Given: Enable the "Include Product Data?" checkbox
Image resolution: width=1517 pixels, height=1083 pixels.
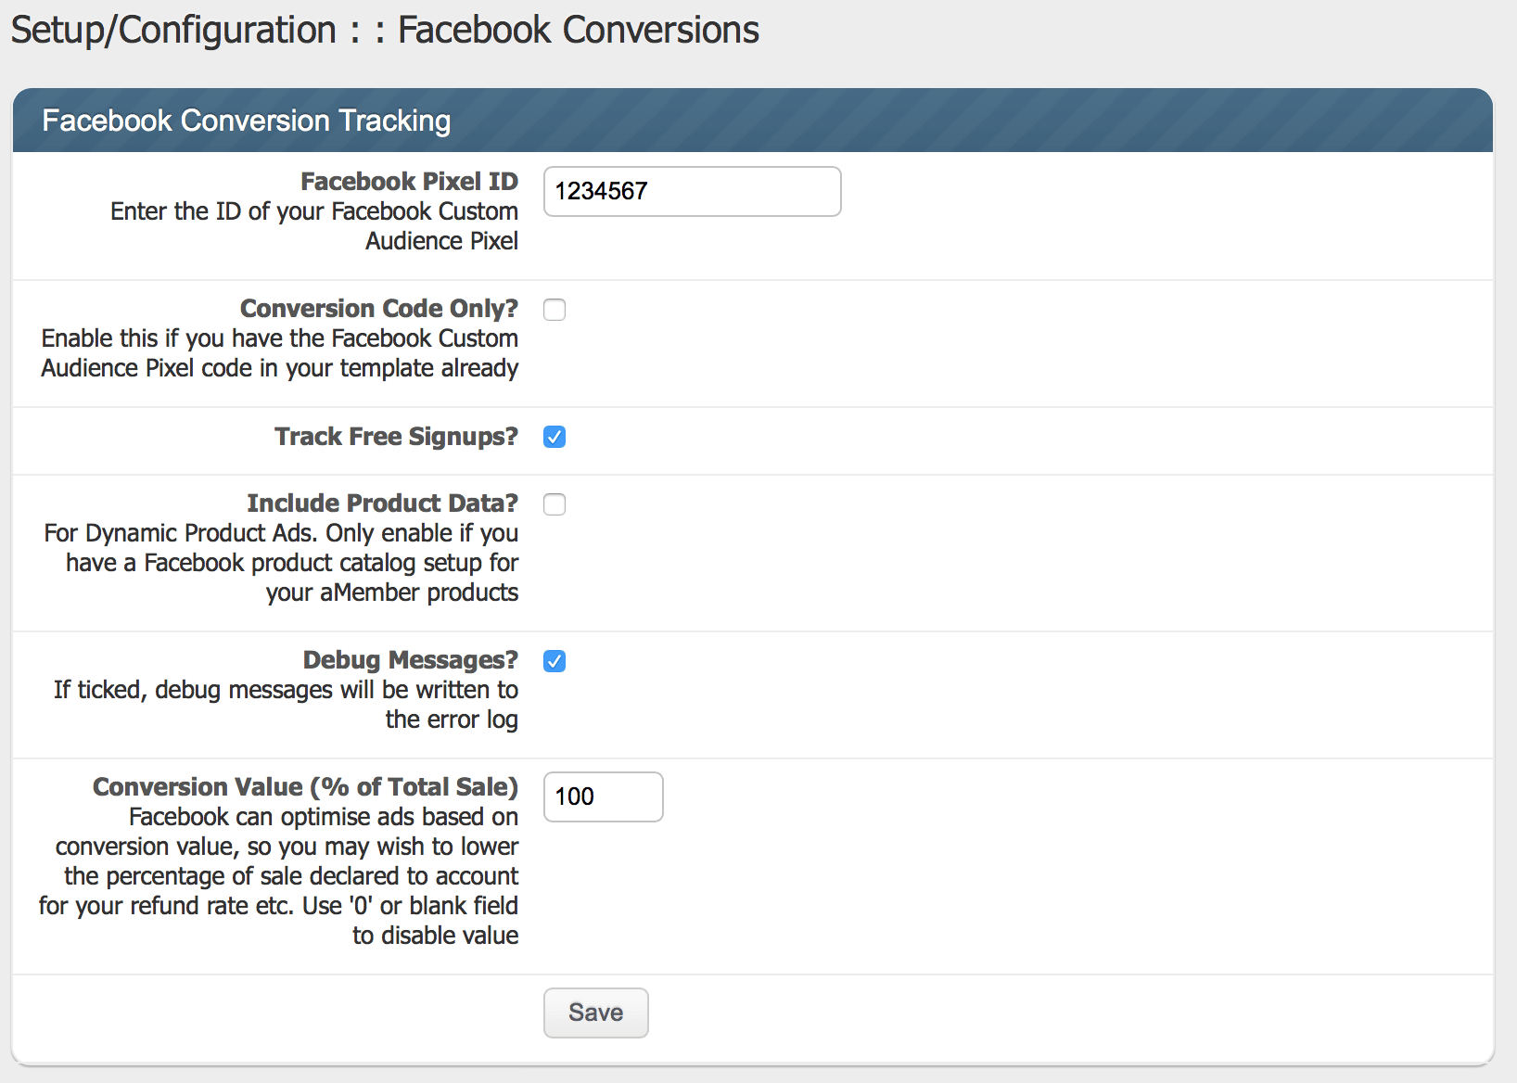Looking at the screenshot, I should tap(554, 504).
